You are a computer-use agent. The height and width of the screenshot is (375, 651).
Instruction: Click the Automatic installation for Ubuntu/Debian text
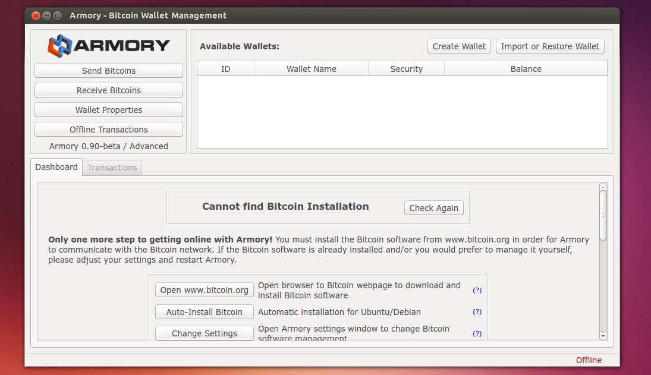pyautogui.click(x=339, y=312)
